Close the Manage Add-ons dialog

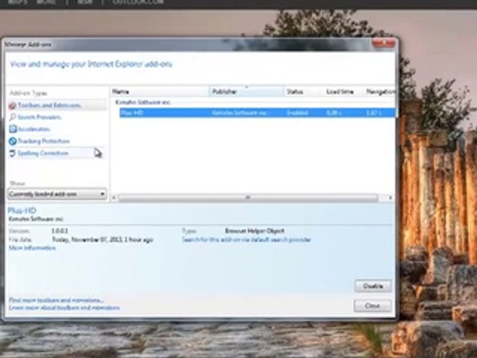pos(373,306)
